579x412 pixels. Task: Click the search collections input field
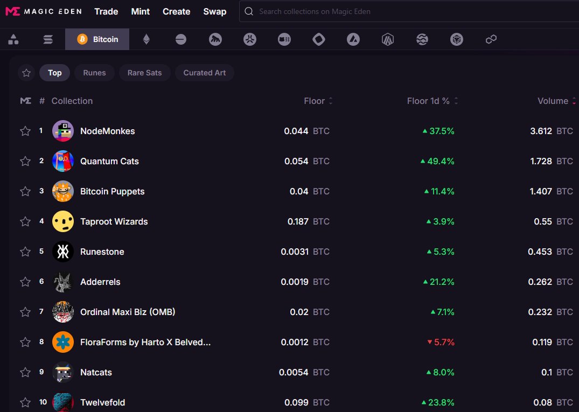pos(409,11)
